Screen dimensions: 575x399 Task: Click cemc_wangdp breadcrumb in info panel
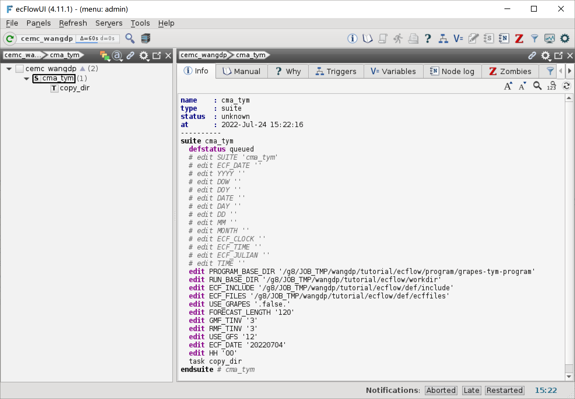click(x=204, y=55)
